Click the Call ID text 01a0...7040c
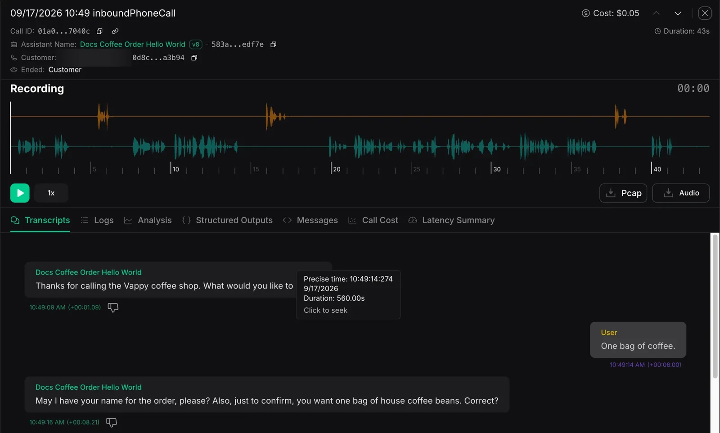This screenshot has width=720, height=433. (64, 31)
